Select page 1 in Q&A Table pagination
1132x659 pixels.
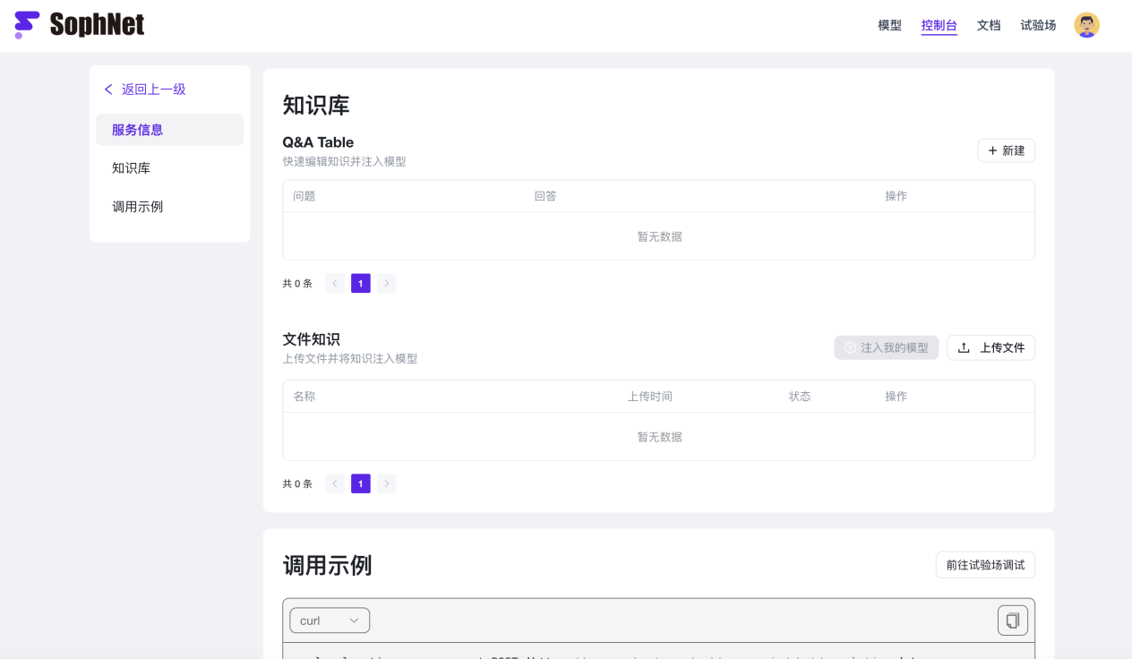(x=361, y=283)
